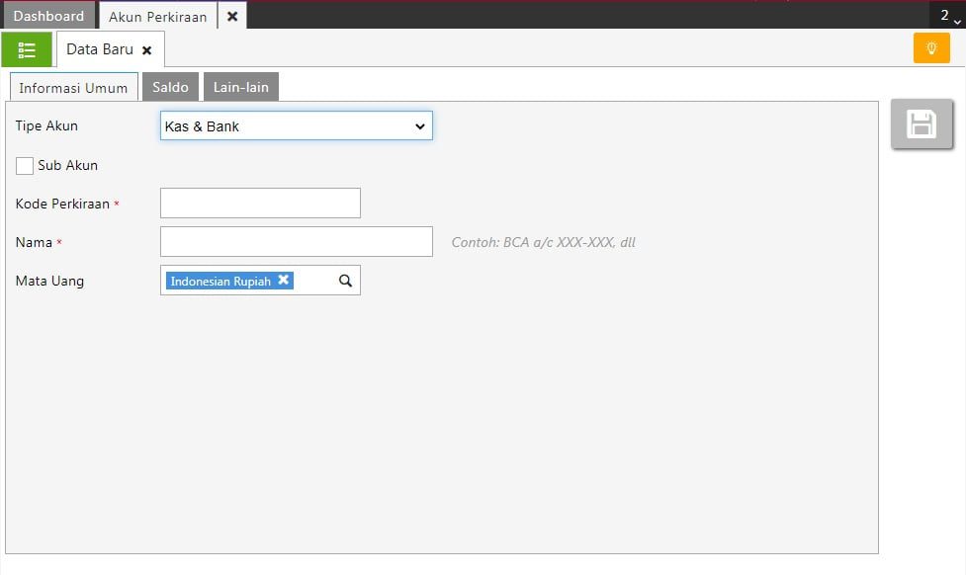Click the Indonesian Rupiah tag label
Viewport: 966px width, 575px height.
coord(220,282)
